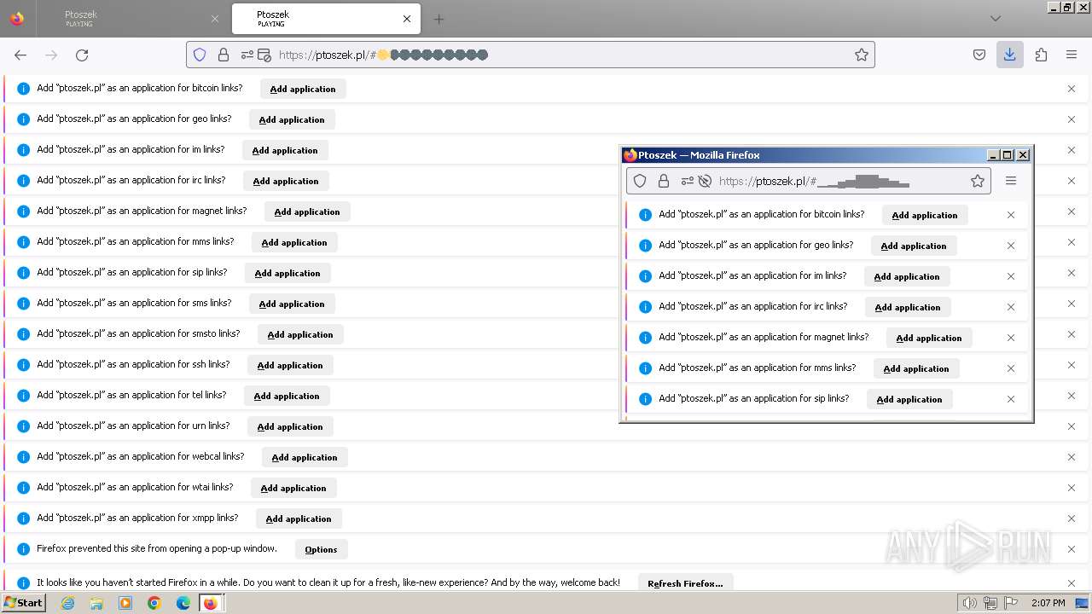Add application for sip links in popup window
Viewport: 1092px width, 614px height.
(909, 399)
